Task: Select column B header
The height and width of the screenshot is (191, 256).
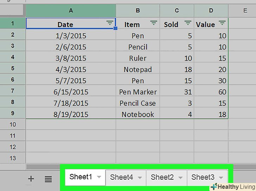Action: pyautogui.click(x=138, y=11)
